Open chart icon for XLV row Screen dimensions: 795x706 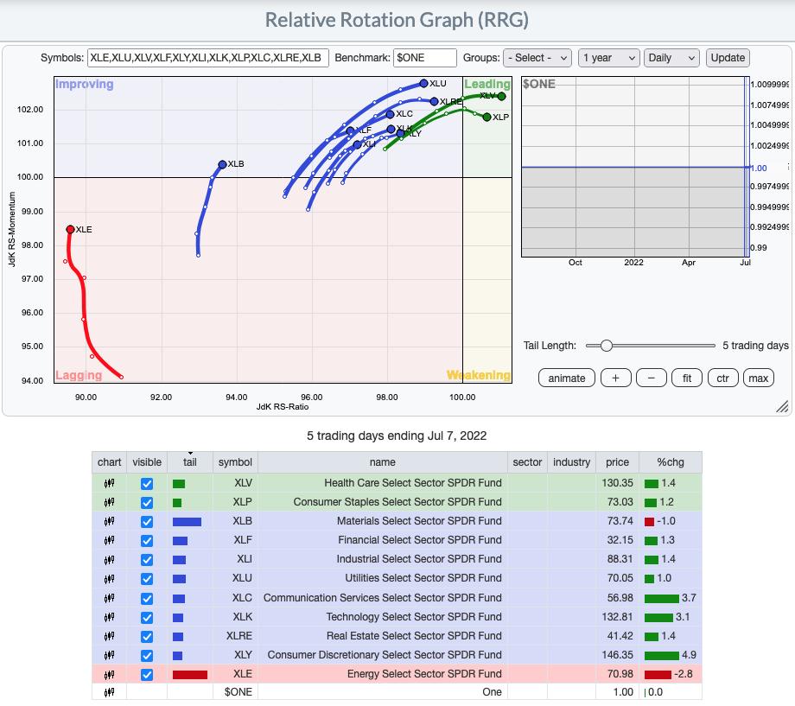pyautogui.click(x=109, y=483)
